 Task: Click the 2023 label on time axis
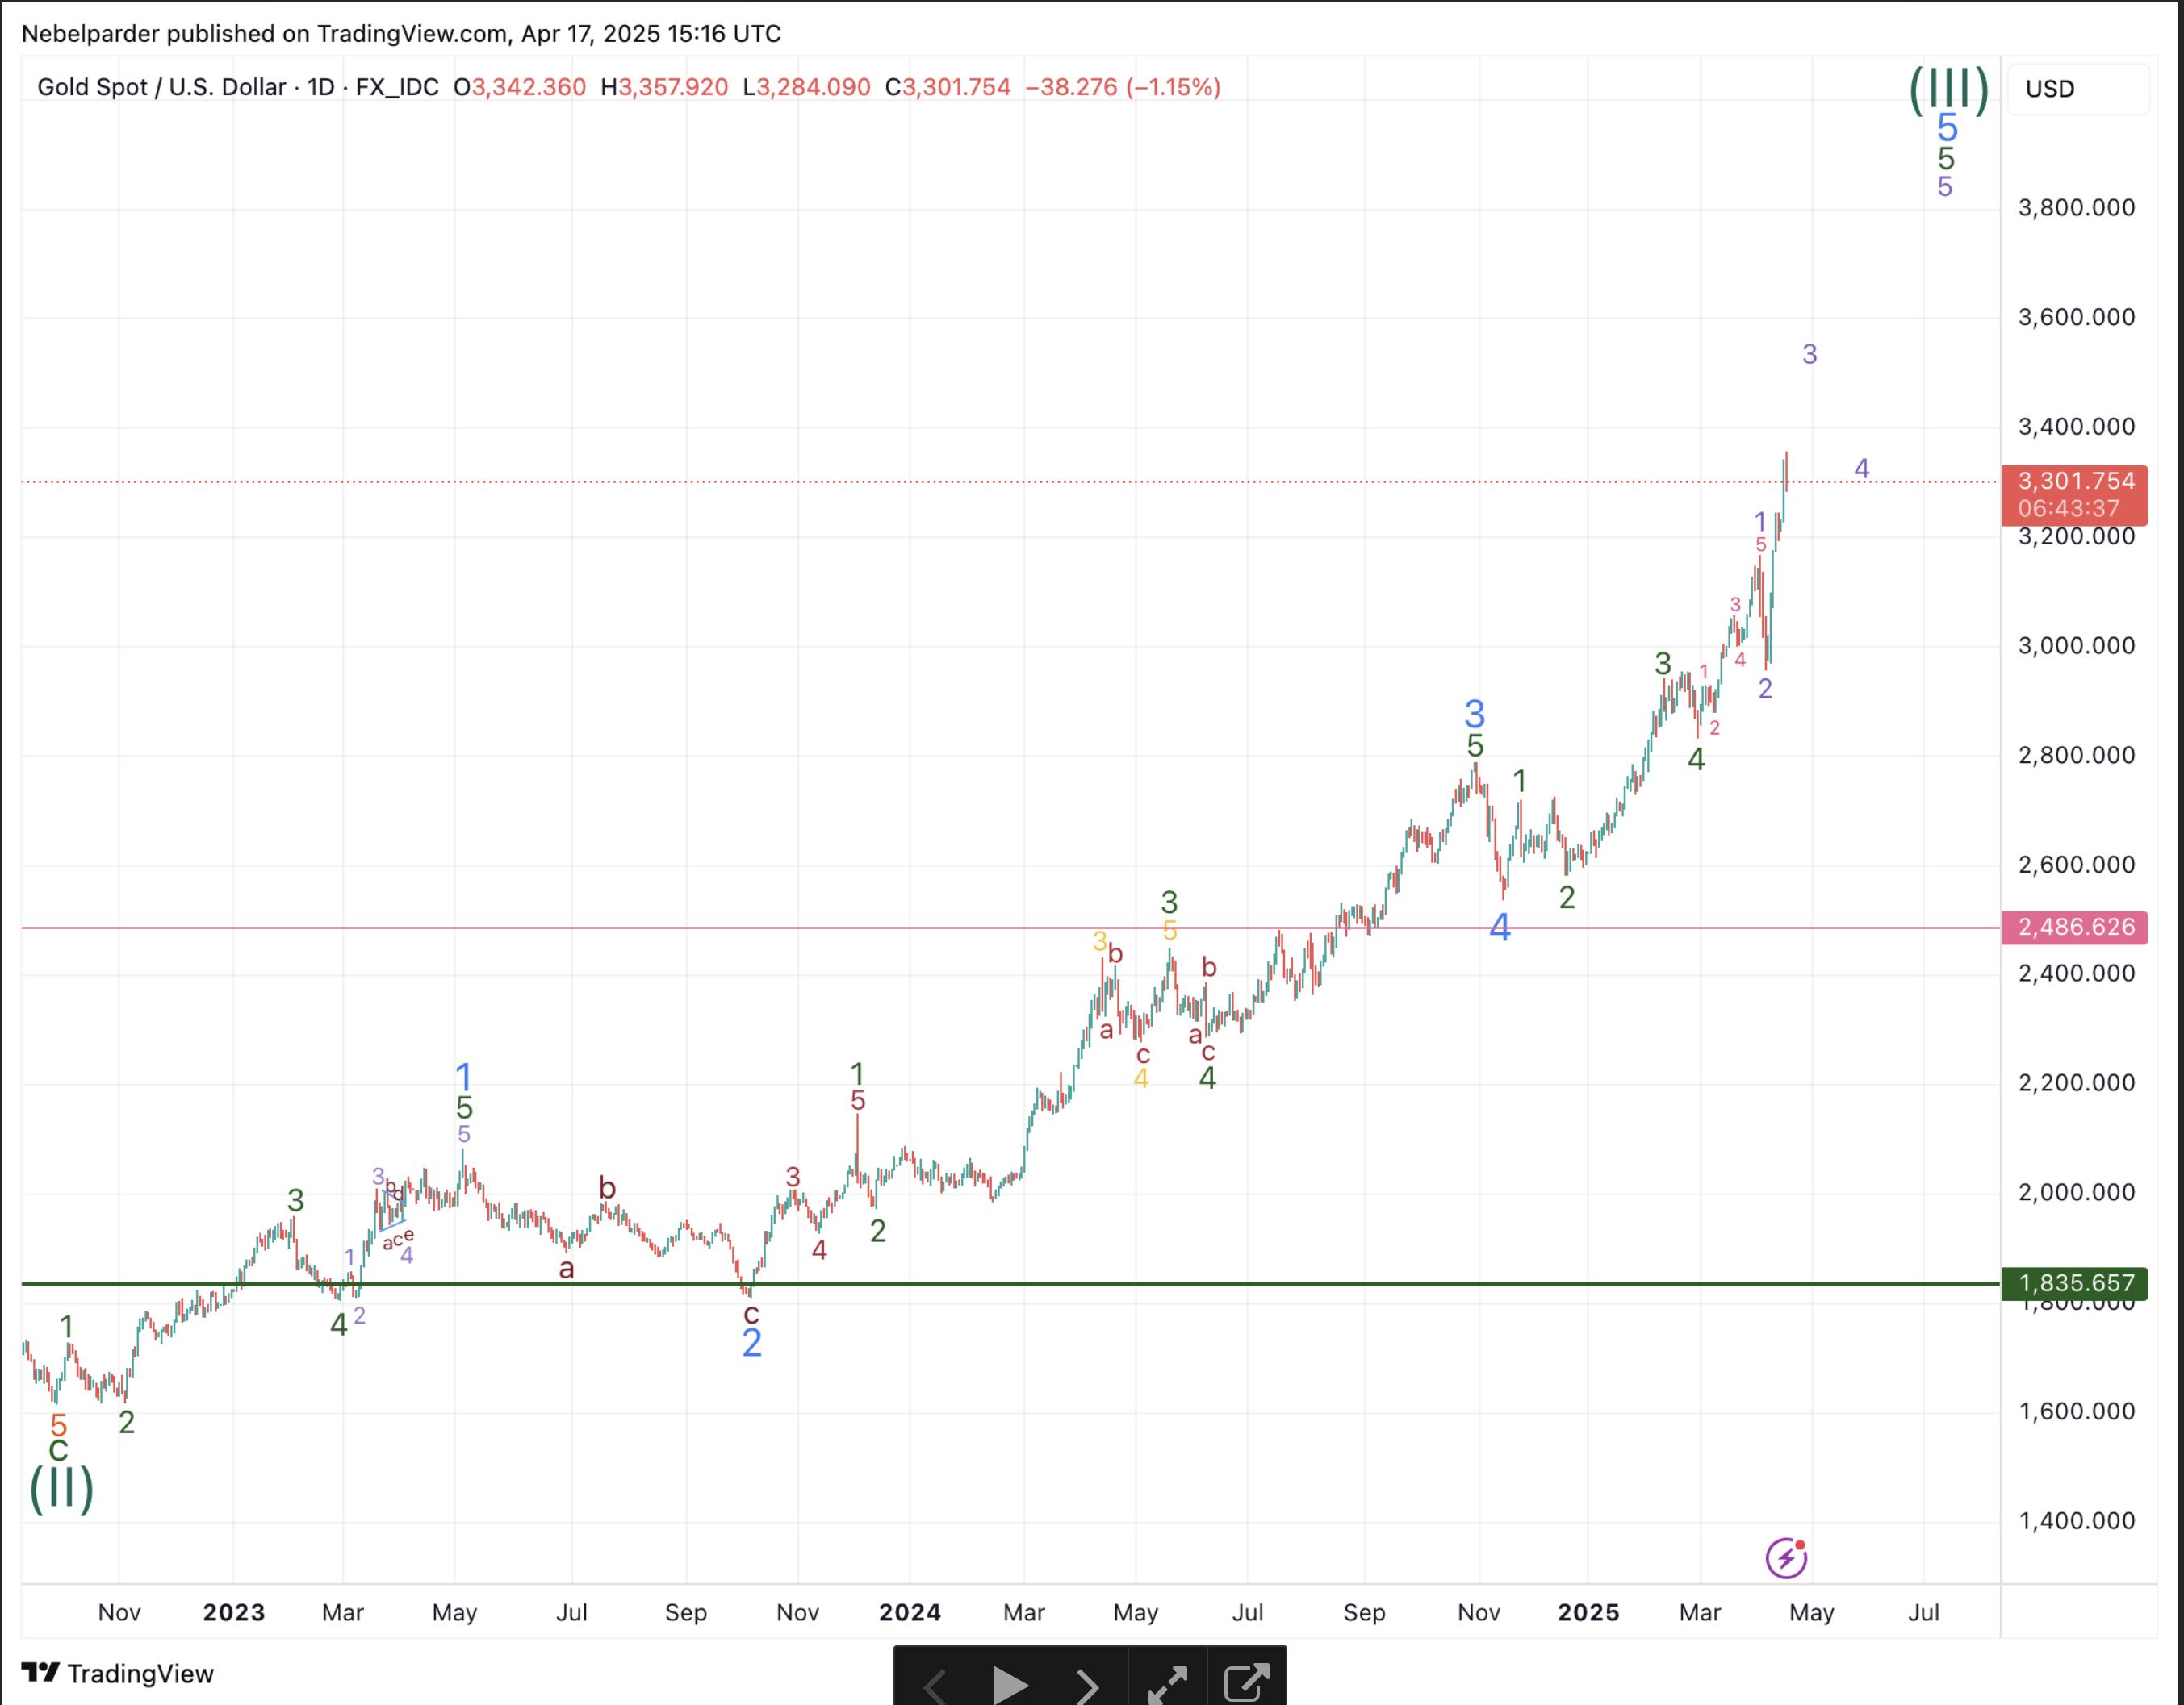point(233,1612)
